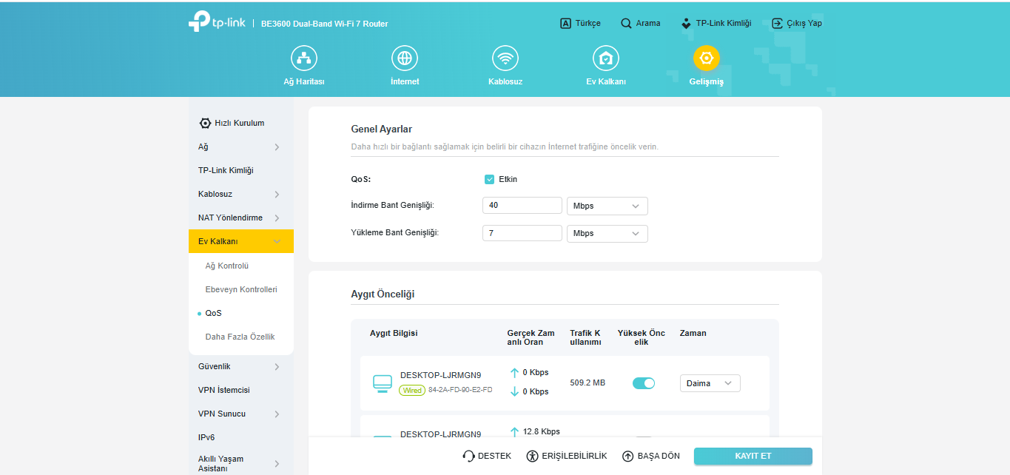The width and height of the screenshot is (1010, 475).
Task: Click the Wired connection badge
Action: (x=412, y=390)
